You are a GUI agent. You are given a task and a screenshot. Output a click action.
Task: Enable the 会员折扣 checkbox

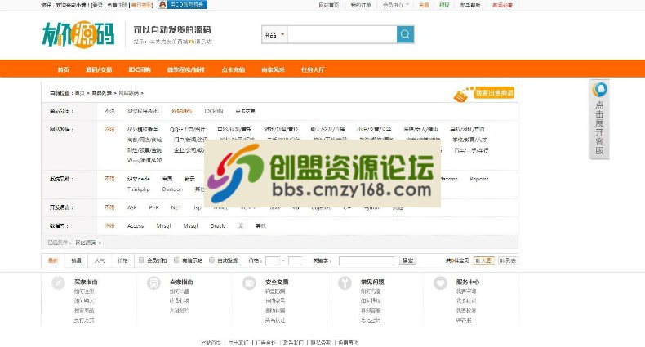pyautogui.click(x=141, y=260)
